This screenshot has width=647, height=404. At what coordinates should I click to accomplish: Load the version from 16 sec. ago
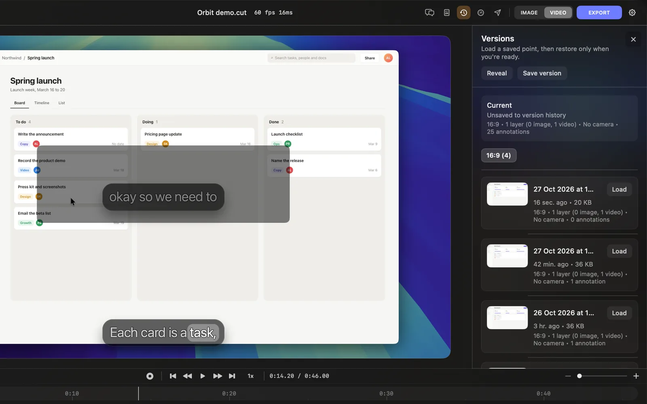pyautogui.click(x=619, y=189)
